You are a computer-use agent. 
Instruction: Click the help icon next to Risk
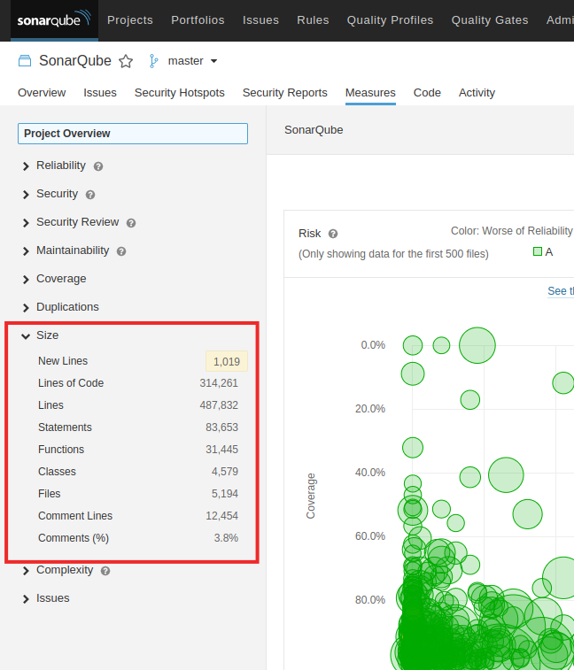pos(333,234)
